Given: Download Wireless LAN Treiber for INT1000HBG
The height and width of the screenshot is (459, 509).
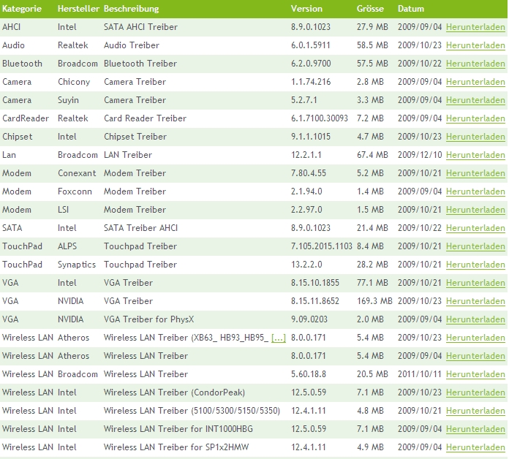Looking at the screenshot, I should pyautogui.click(x=475, y=429).
